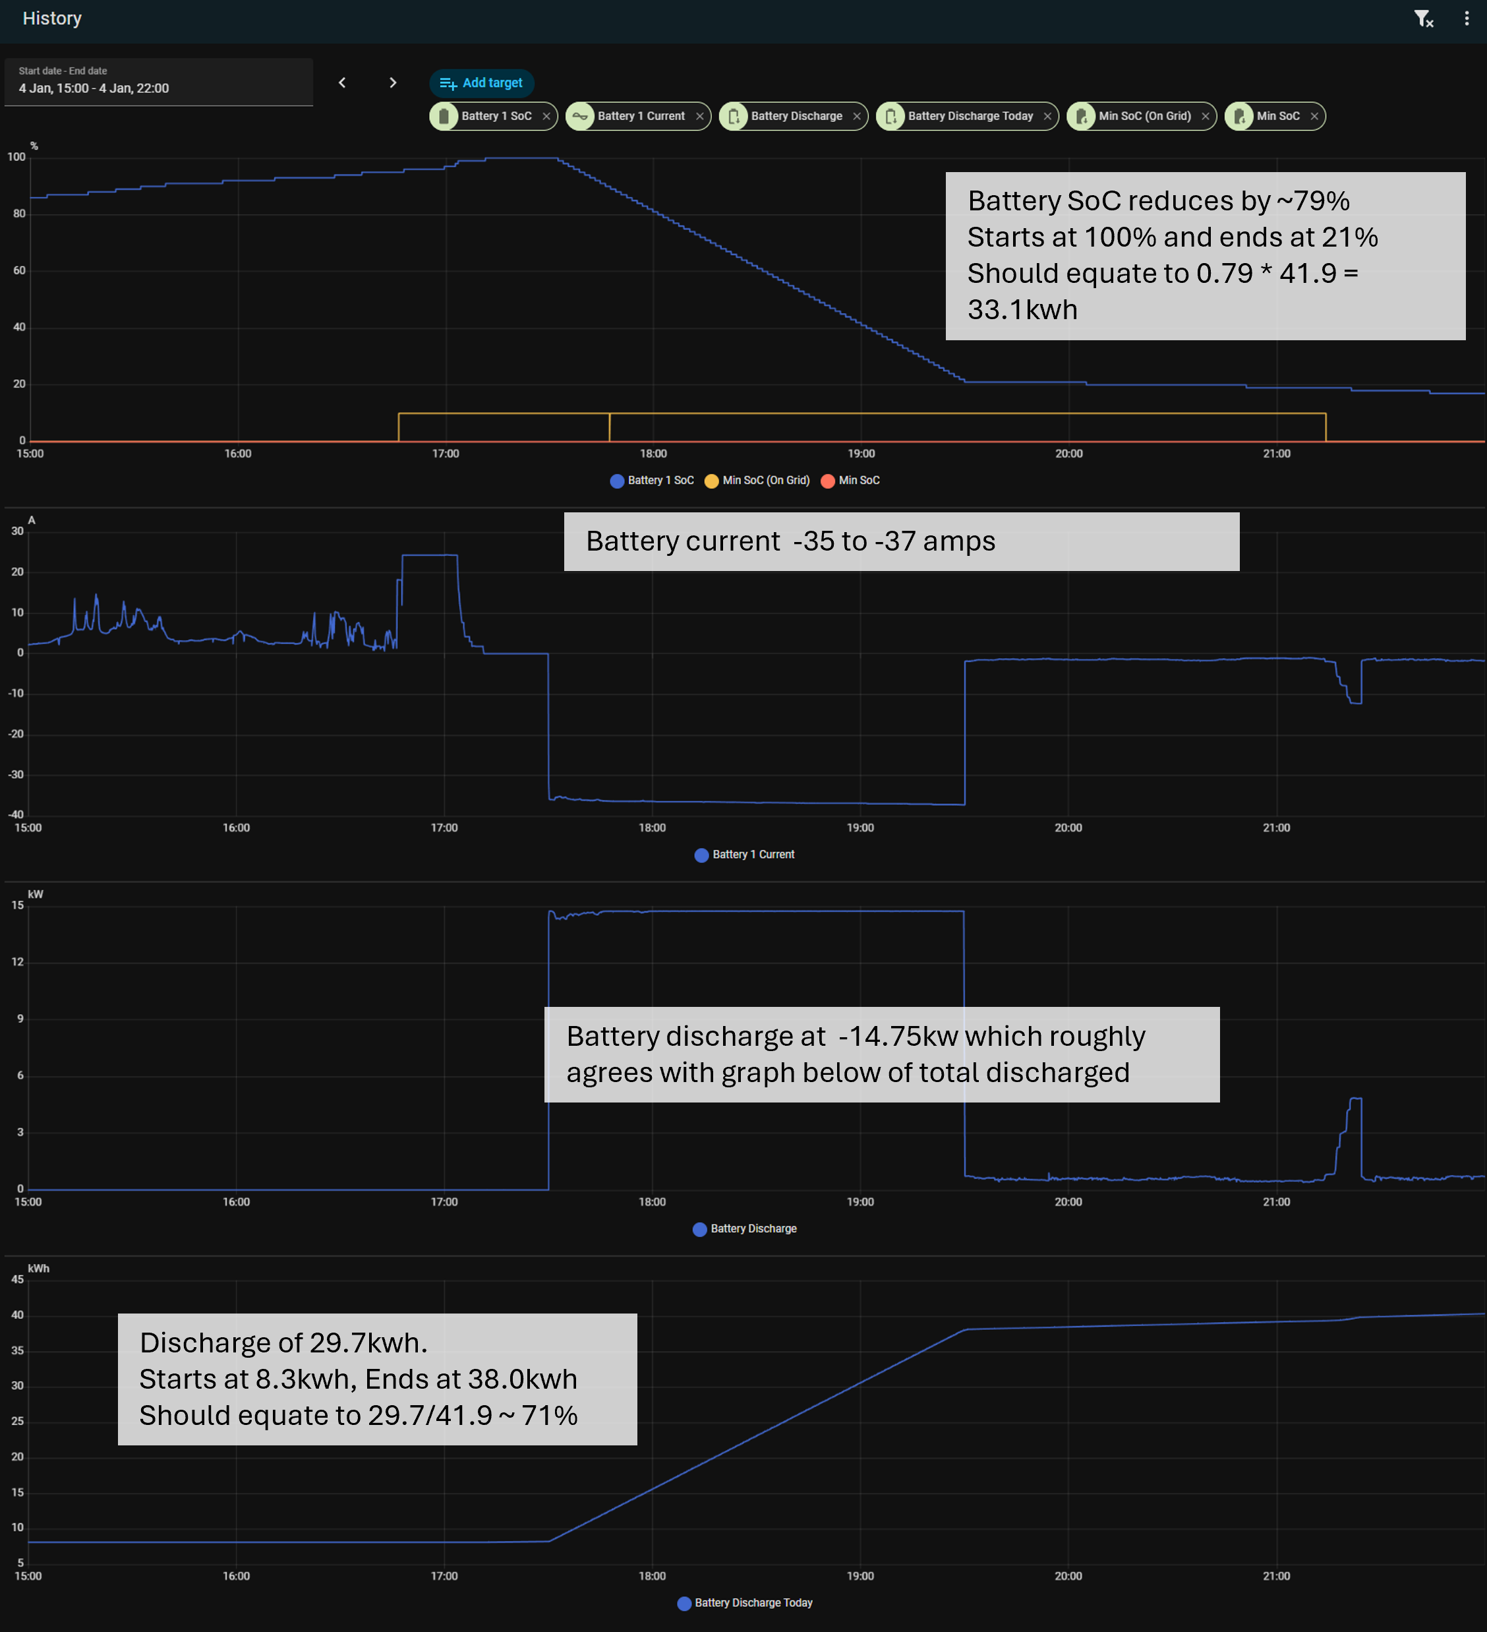Click the Battery Discharge chip icon
The width and height of the screenshot is (1487, 1632).
click(x=733, y=116)
